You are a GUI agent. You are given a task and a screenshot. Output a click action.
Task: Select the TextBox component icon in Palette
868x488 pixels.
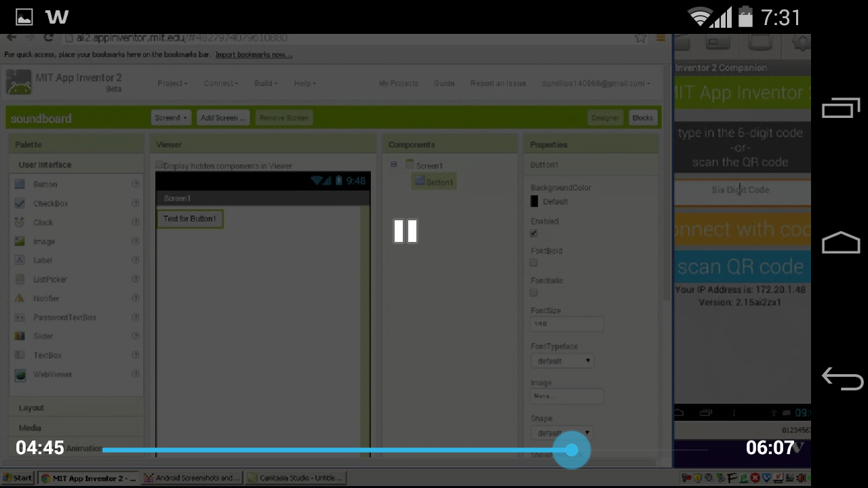(20, 355)
